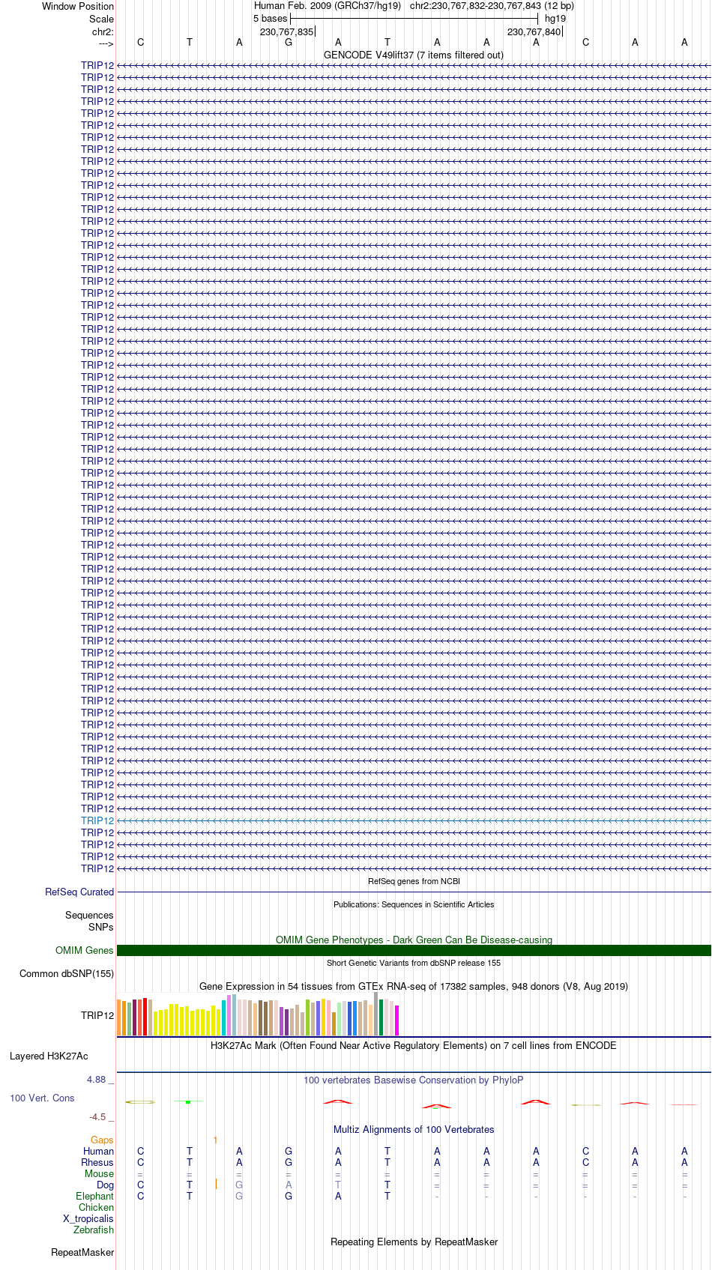Click the Common dbSNP(155) label
The image size is (712, 1270).
67,973
